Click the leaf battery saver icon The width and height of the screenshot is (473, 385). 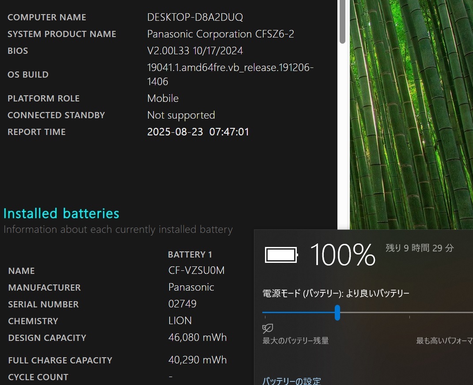268,328
